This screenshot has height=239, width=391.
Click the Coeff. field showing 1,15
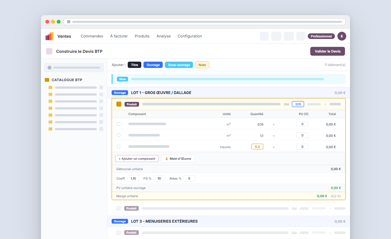(x=133, y=178)
